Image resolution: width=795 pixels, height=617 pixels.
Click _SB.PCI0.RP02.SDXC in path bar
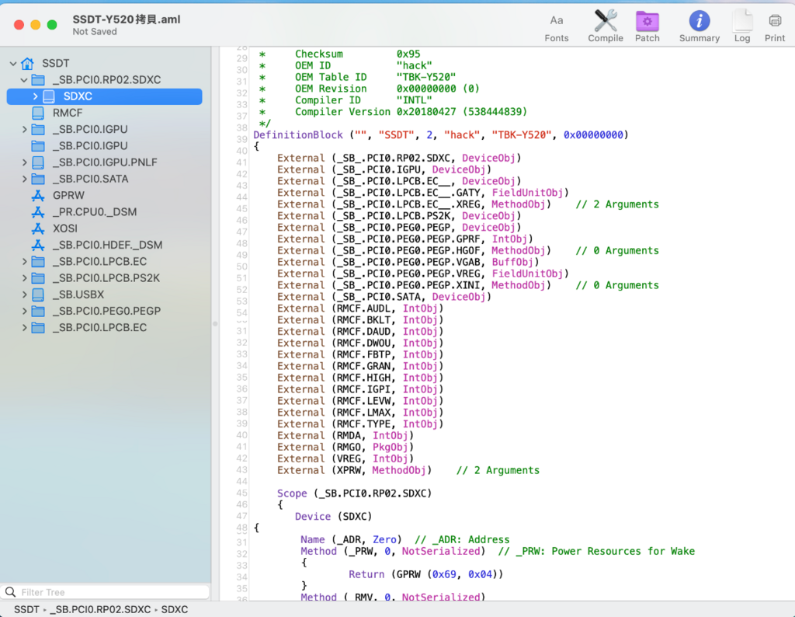100,609
